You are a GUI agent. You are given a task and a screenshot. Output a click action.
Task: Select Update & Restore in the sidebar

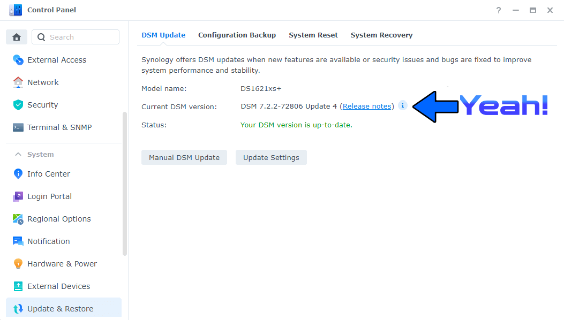click(x=63, y=308)
